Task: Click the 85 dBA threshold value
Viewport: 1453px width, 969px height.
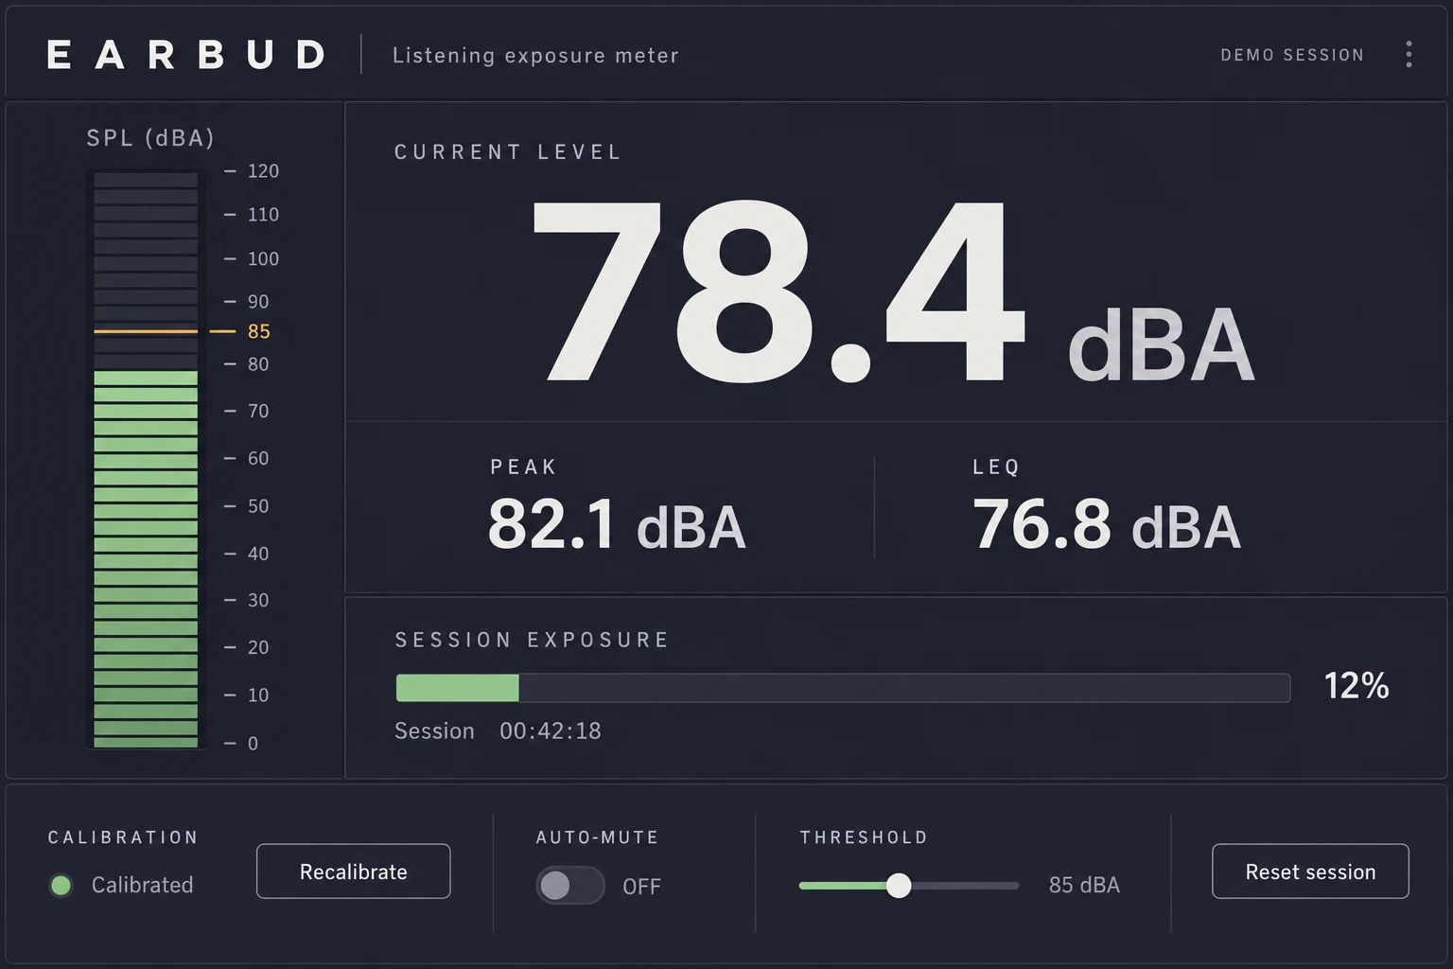Action: tap(1084, 886)
